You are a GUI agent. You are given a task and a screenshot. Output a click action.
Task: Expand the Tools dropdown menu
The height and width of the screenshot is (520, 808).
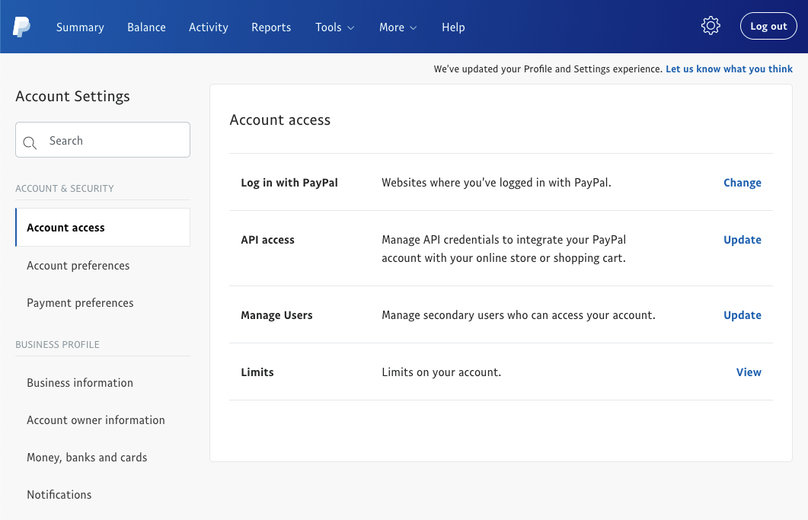click(x=334, y=27)
